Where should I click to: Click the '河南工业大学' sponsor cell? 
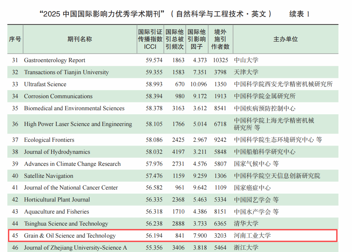click(x=252, y=236)
